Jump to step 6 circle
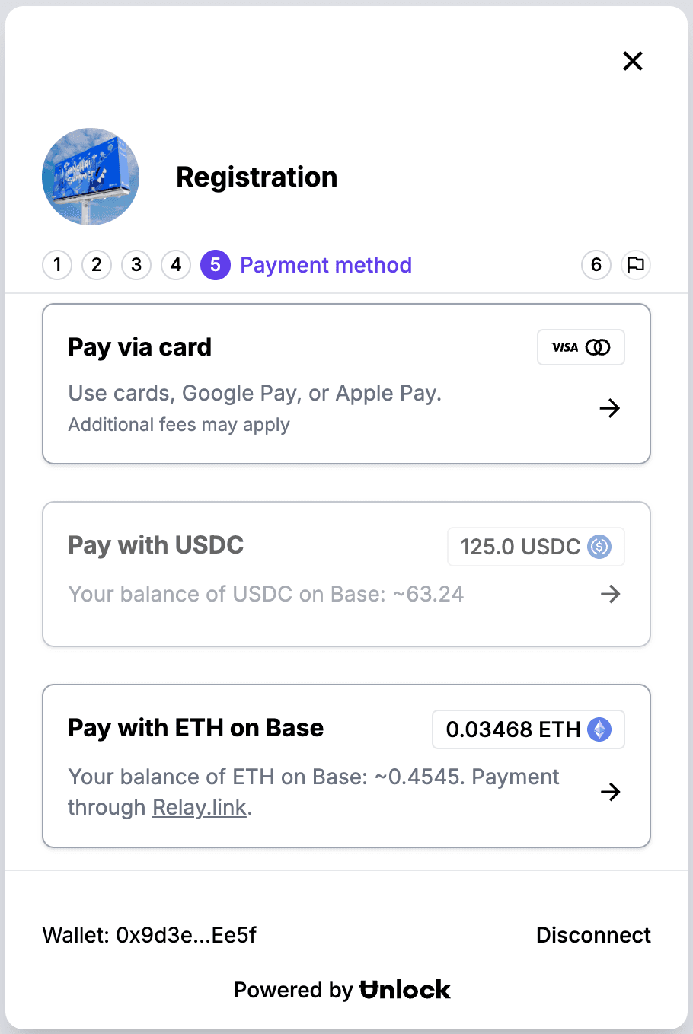 pyautogui.click(x=596, y=265)
